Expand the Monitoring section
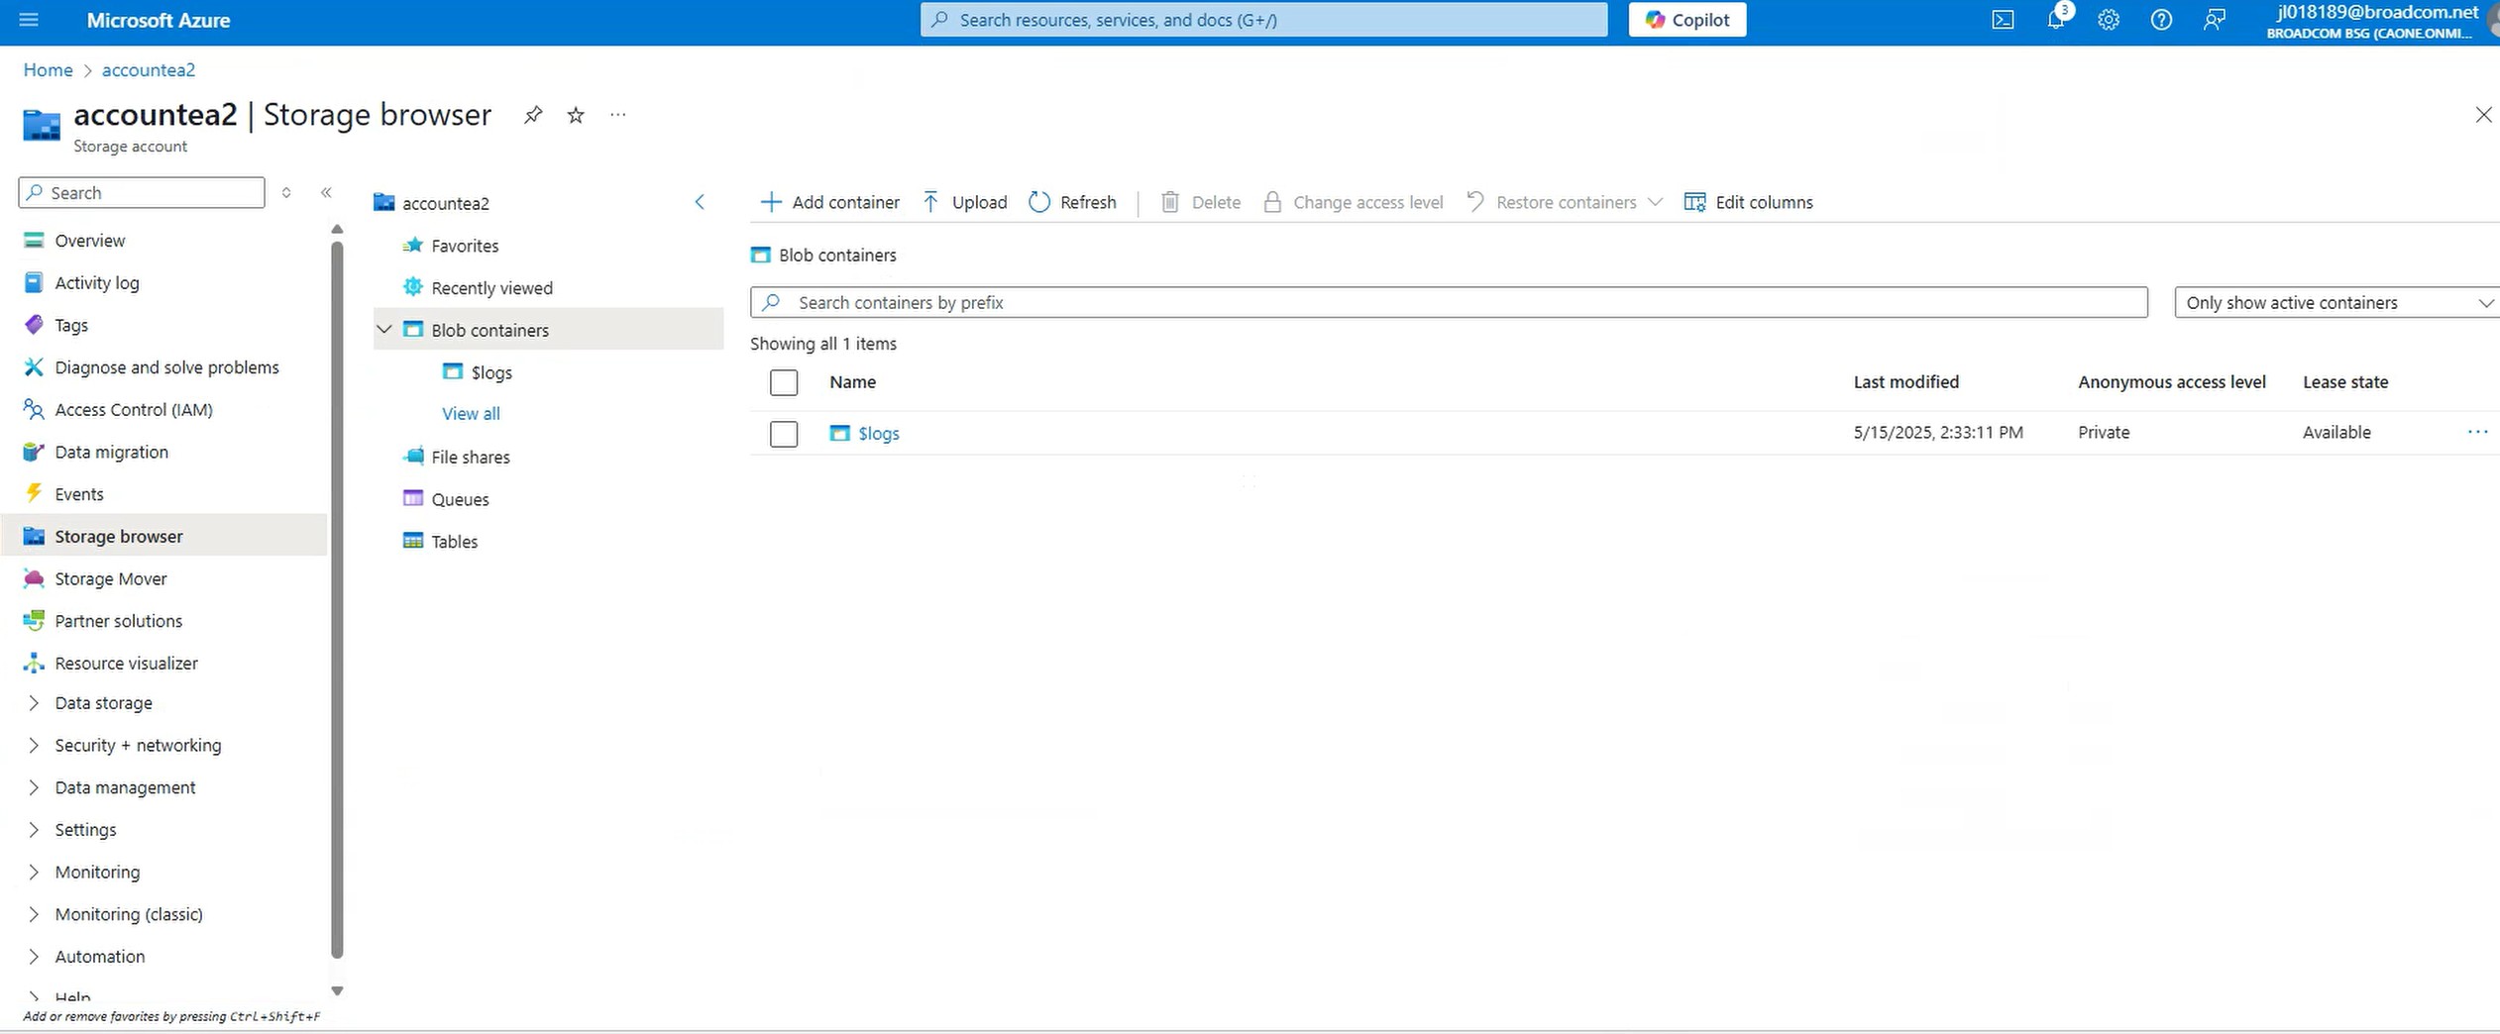 point(34,872)
